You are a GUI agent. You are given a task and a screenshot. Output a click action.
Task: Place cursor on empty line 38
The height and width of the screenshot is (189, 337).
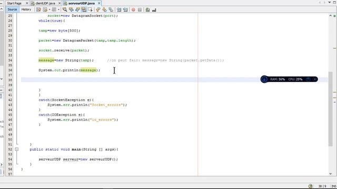[x=174, y=80]
